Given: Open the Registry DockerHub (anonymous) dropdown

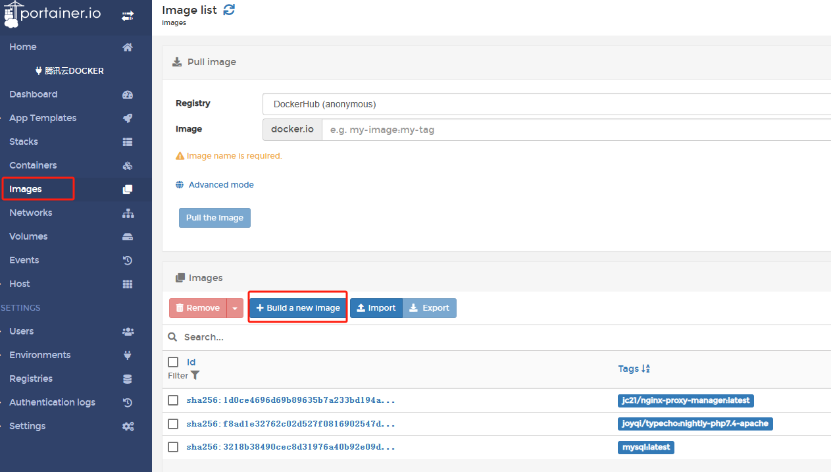Looking at the screenshot, I should pos(546,104).
